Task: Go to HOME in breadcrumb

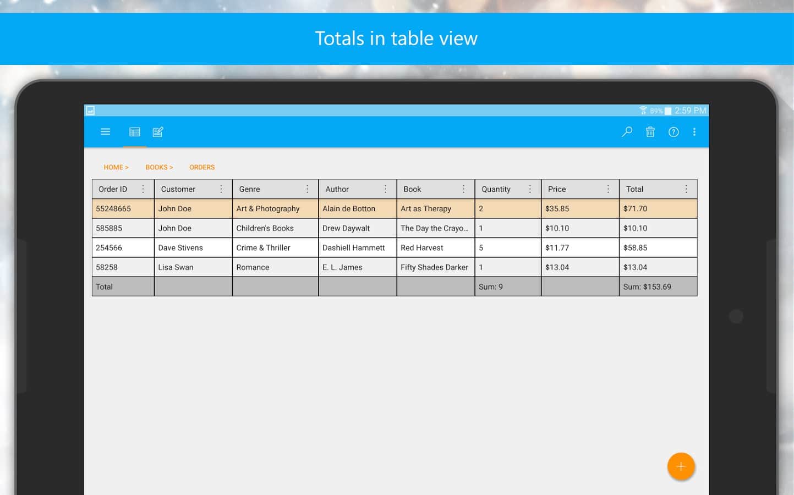Action: pos(116,167)
